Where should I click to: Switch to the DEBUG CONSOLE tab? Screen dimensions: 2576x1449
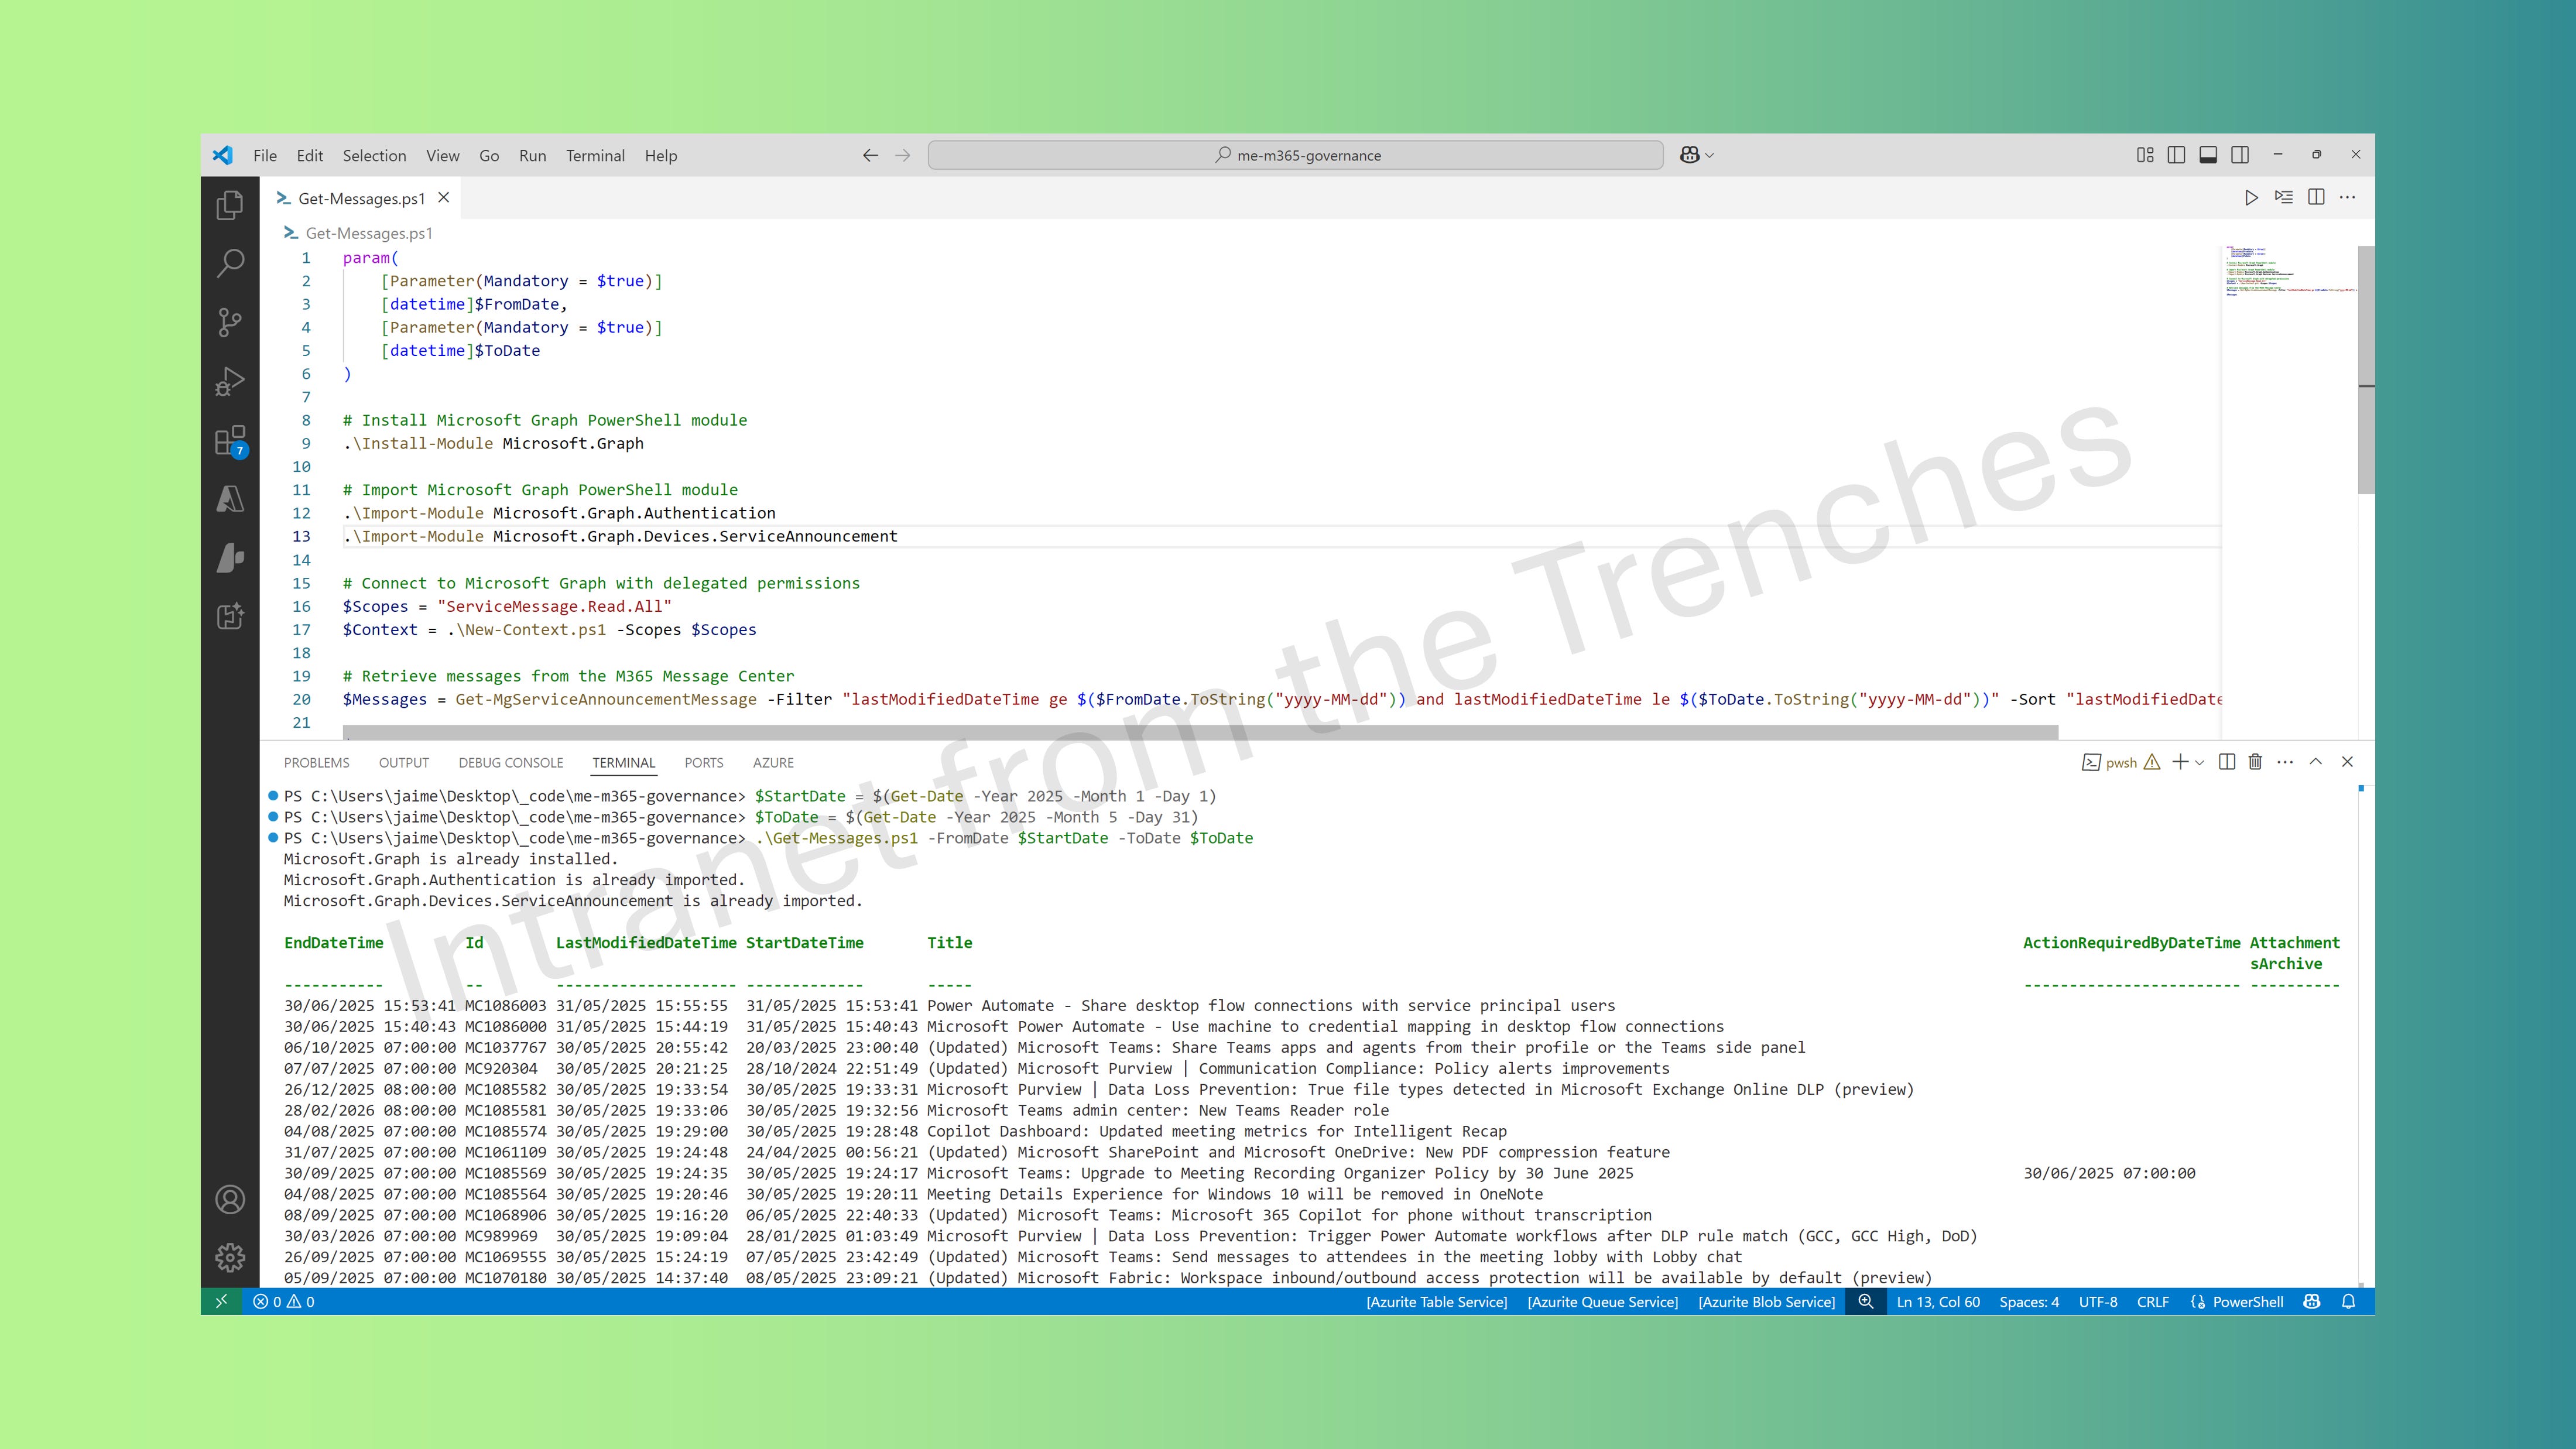coord(511,762)
